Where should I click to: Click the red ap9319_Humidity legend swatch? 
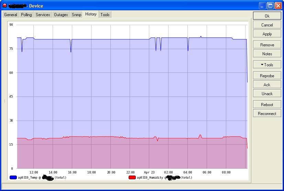[x=132, y=177]
